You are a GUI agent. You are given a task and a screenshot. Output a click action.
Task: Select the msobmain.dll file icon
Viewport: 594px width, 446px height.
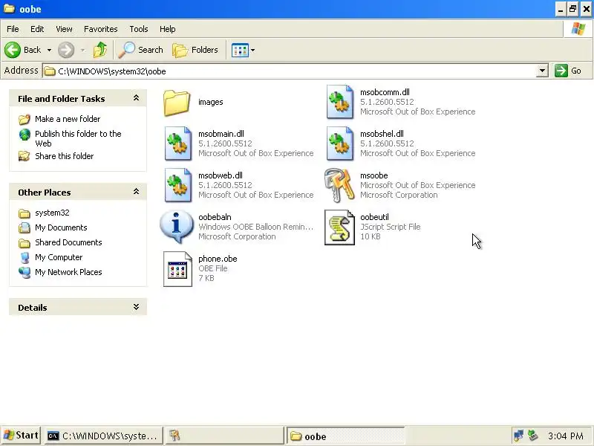click(177, 143)
